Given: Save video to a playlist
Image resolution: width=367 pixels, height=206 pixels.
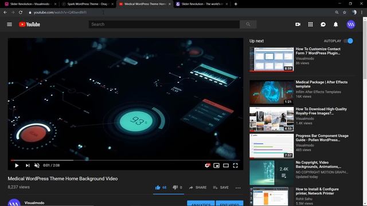Looking at the screenshot, I should (x=221, y=187).
